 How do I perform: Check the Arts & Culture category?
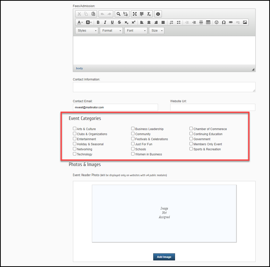(x=74, y=129)
